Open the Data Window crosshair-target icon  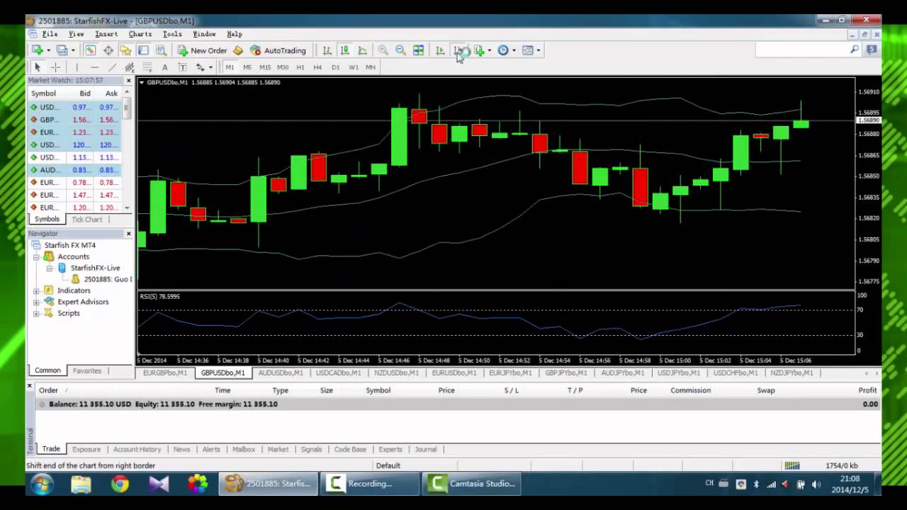coord(108,50)
